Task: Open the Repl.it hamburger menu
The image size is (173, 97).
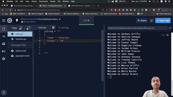Action: pos(4,20)
